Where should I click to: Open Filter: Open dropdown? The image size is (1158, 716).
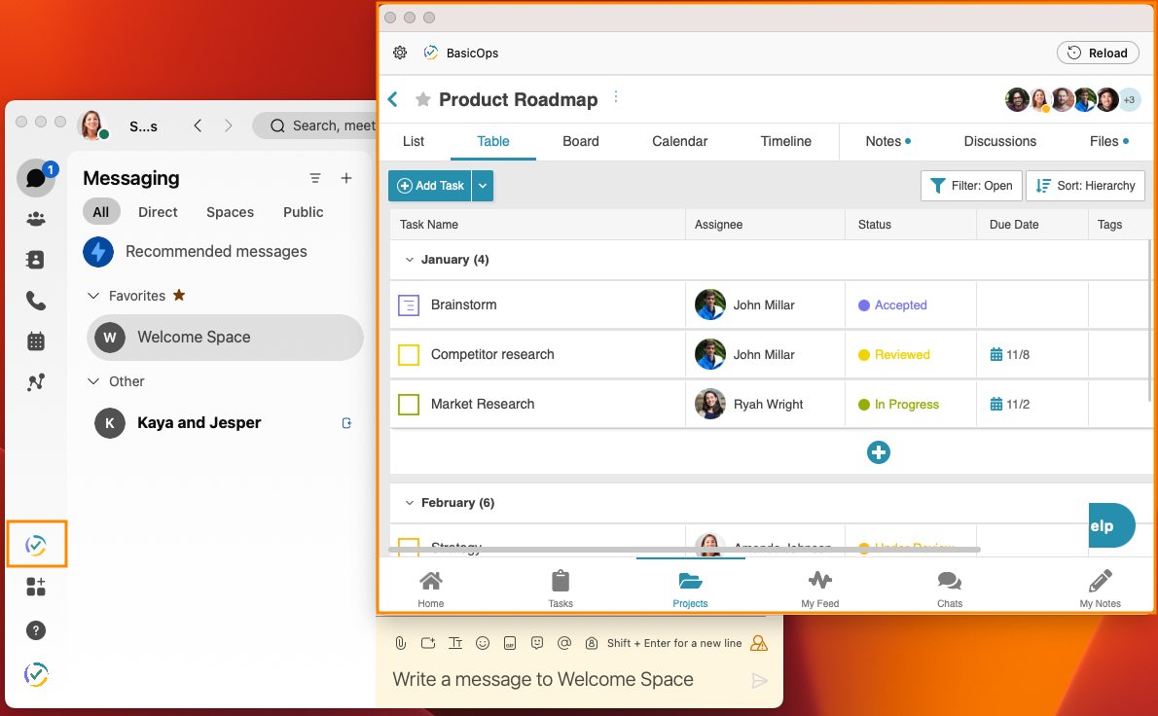(971, 186)
